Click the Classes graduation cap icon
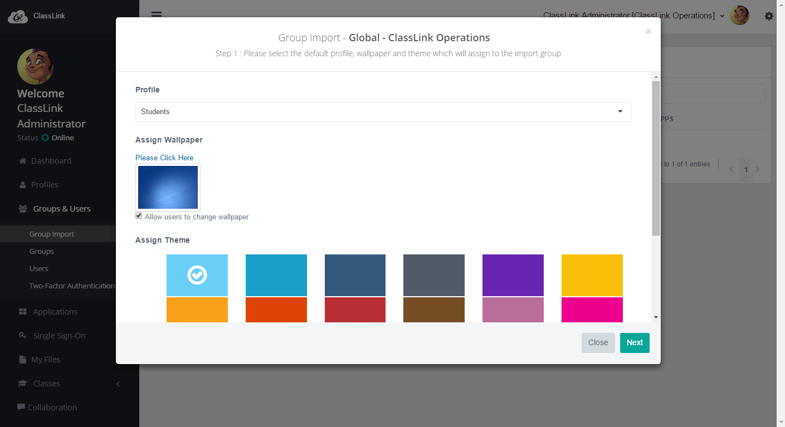The image size is (785, 427). [x=23, y=384]
